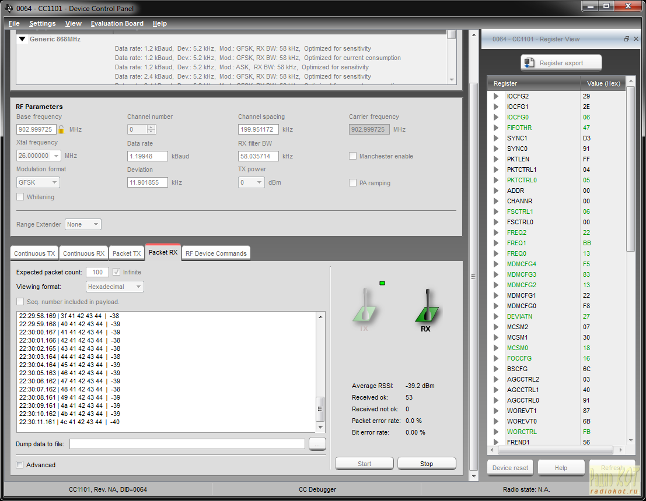646x501 pixels.
Task: Toggle Infinite packet count checkbox
Action: pos(116,272)
